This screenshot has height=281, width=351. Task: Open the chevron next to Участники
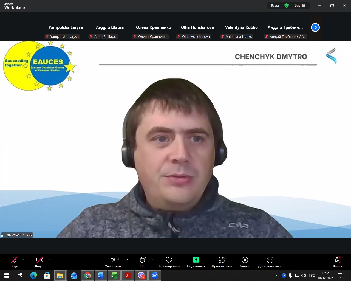pyautogui.click(x=128, y=260)
